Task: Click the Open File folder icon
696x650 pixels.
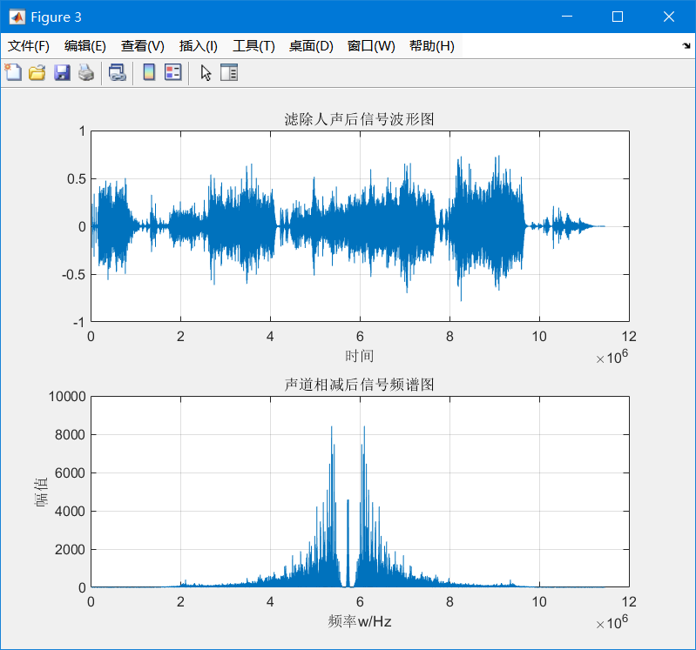Action: coord(37,72)
